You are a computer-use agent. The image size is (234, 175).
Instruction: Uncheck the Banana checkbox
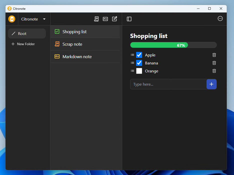coord(139,63)
